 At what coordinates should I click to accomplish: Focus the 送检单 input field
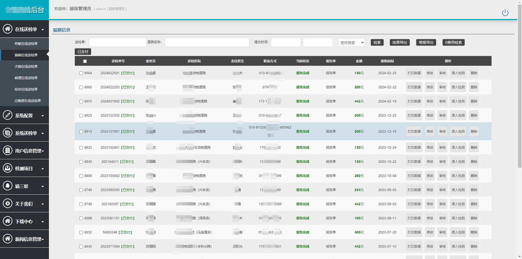[x=118, y=42]
